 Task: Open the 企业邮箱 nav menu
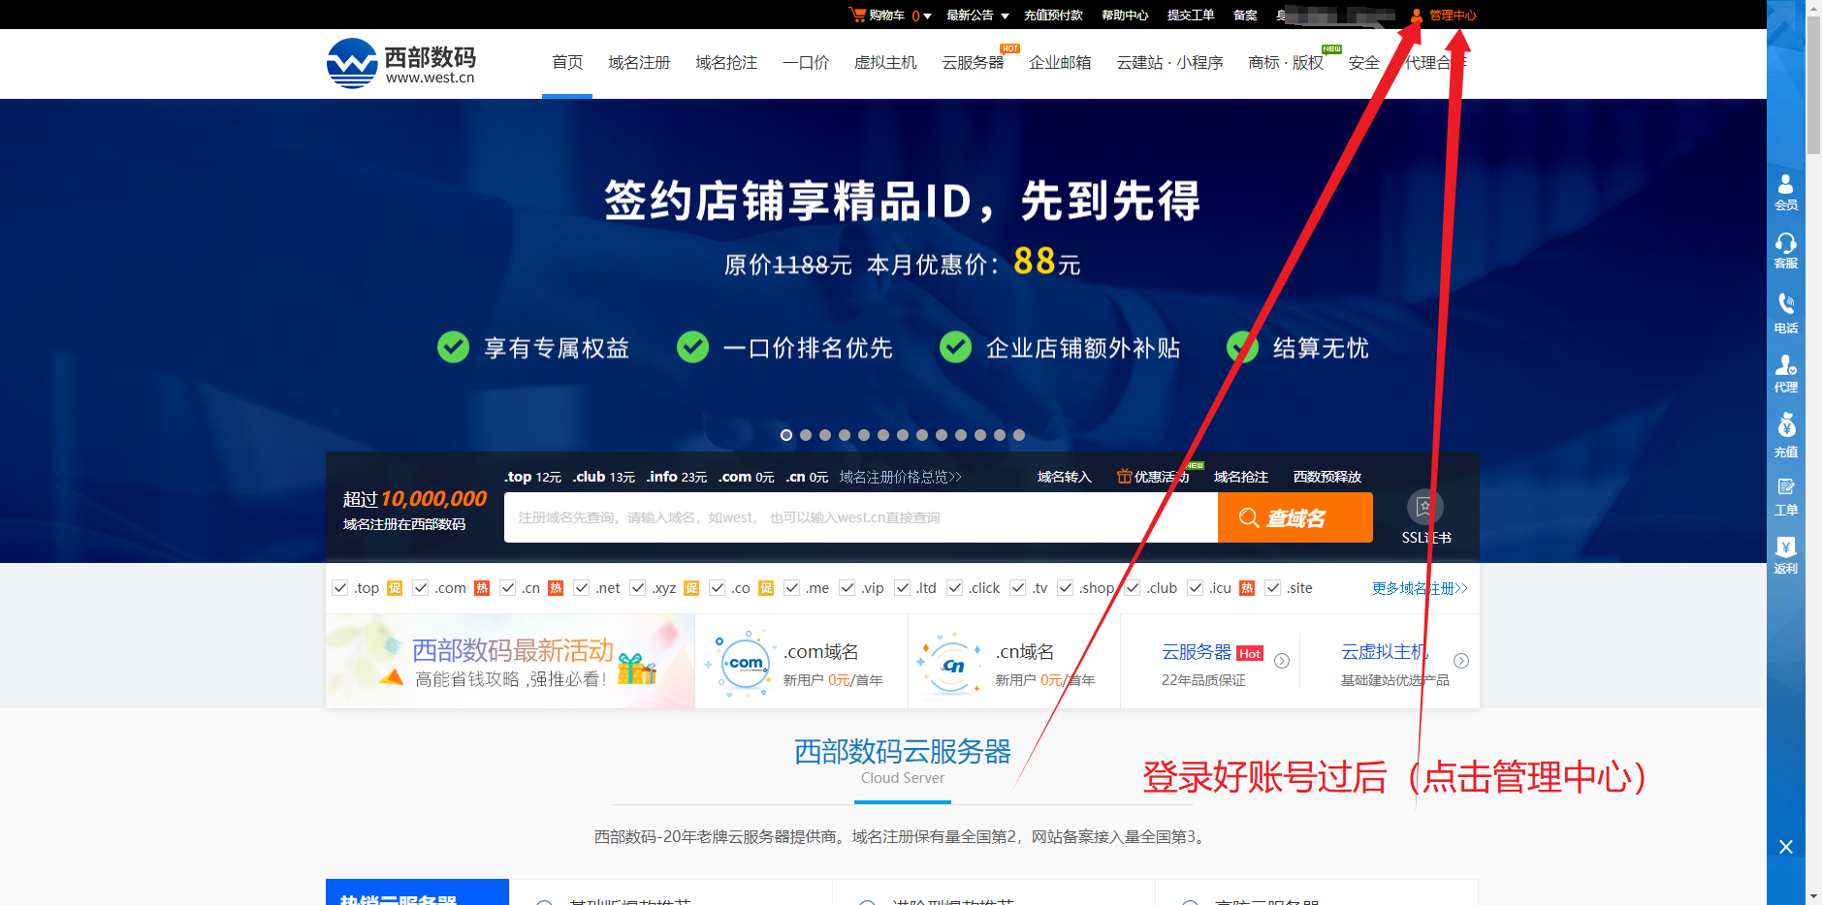(x=1060, y=62)
